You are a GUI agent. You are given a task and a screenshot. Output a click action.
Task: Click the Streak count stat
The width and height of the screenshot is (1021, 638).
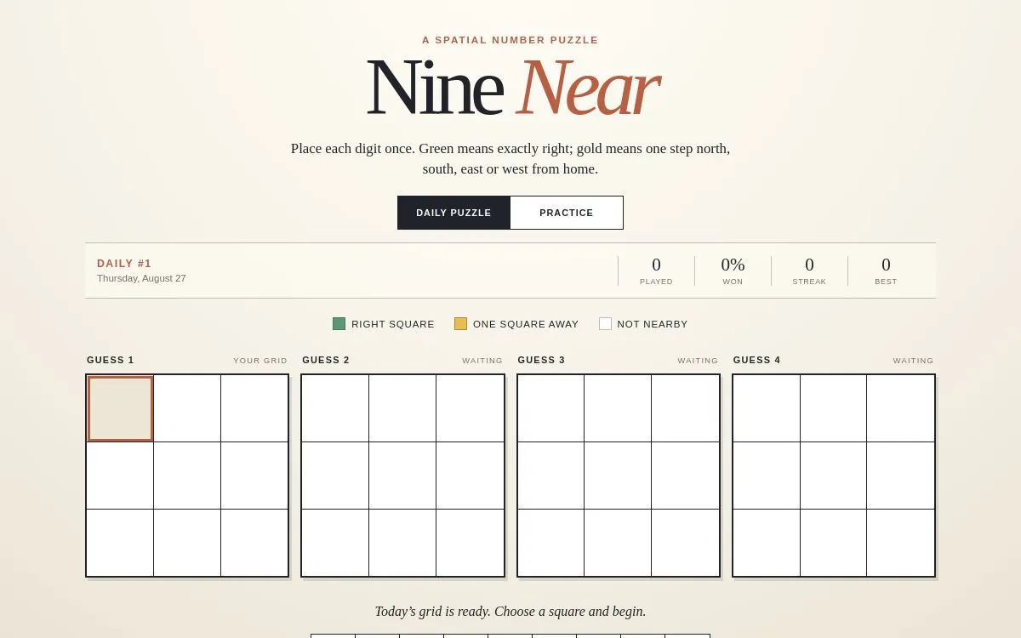pos(809,271)
